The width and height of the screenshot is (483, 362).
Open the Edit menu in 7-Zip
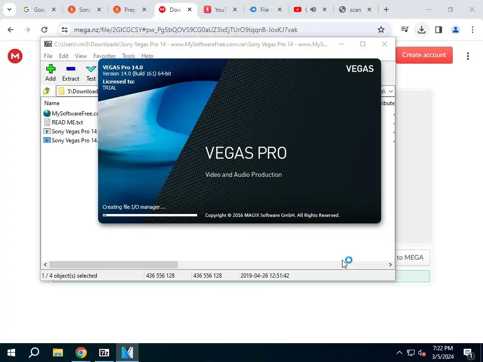coord(64,56)
